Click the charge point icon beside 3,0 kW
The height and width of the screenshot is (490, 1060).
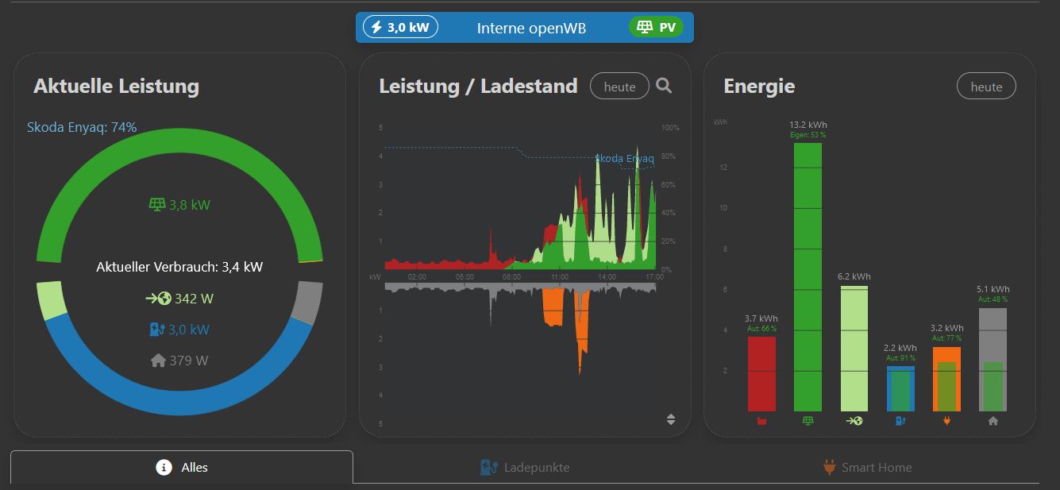tap(157, 330)
